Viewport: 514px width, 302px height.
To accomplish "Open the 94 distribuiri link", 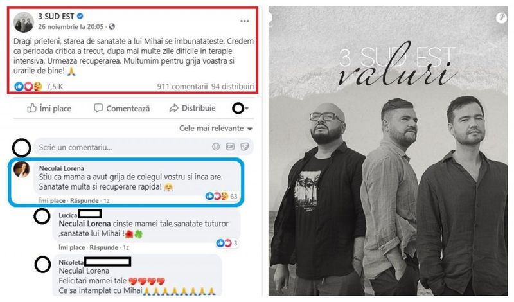I will pos(233,87).
